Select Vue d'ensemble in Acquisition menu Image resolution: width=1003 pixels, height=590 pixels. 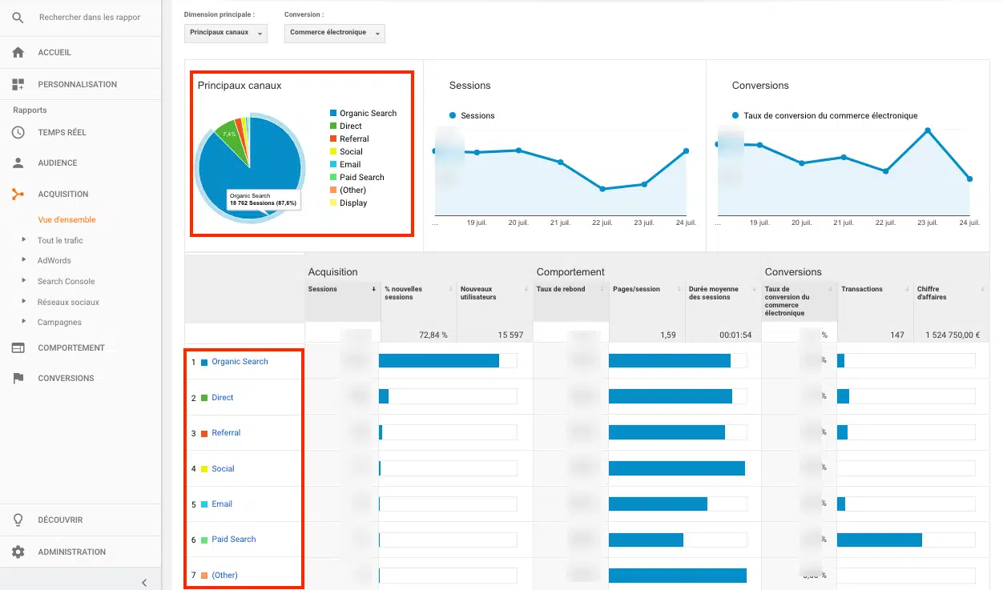pyautogui.click(x=66, y=219)
